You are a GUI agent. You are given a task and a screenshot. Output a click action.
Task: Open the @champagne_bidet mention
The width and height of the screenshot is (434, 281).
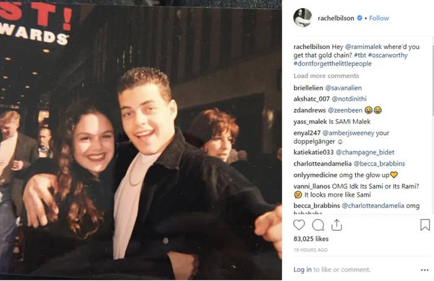coord(365,152)
